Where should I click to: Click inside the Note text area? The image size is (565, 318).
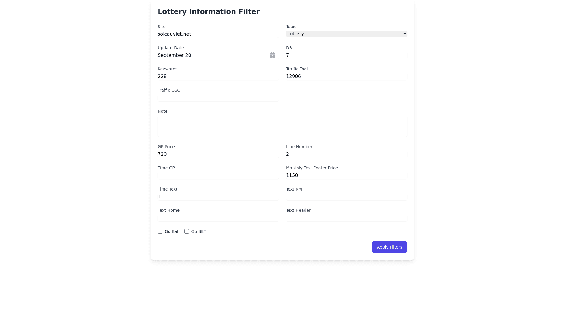282,127
